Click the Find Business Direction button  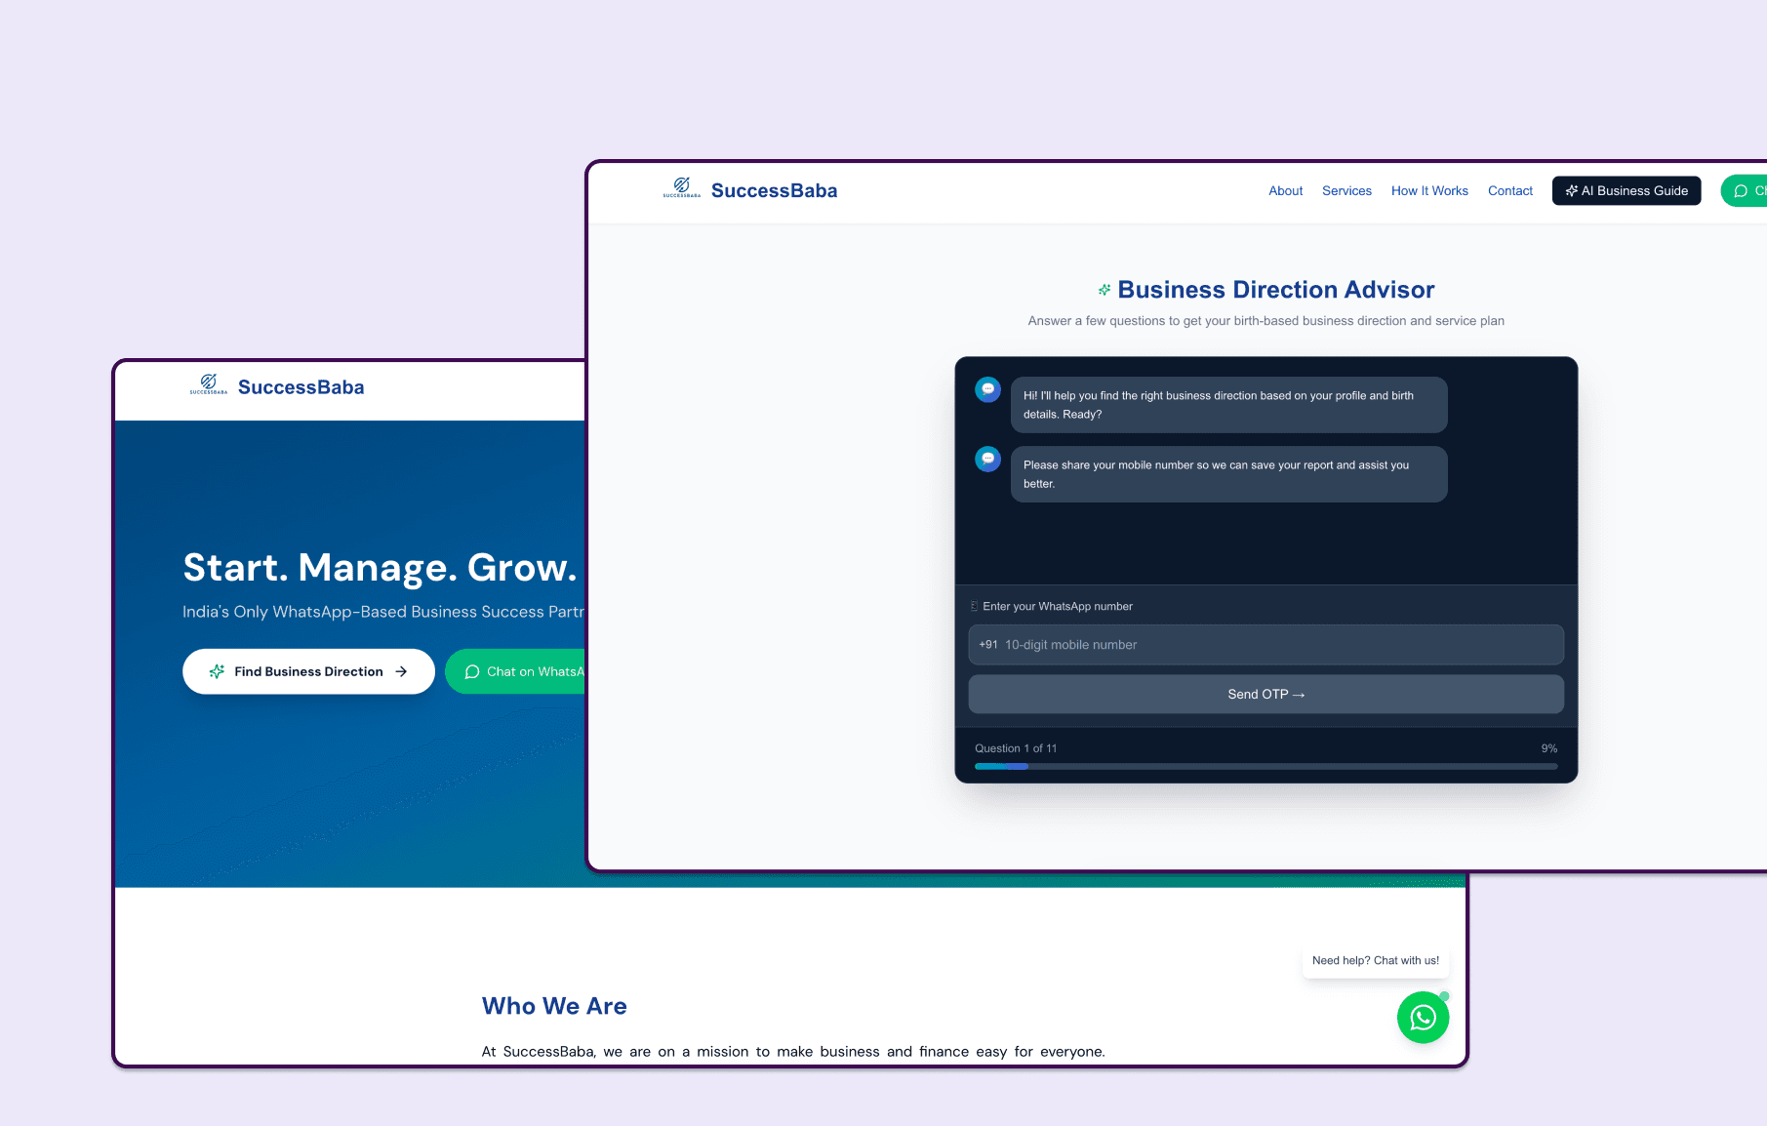click(x=308, y=671)
